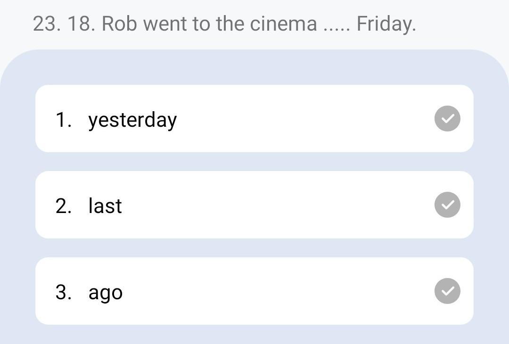Image resolution: width=509 pixels, height=344 pixels.
Task: Tick the checkmark circle beside "last"
Action: click(447, 205)
